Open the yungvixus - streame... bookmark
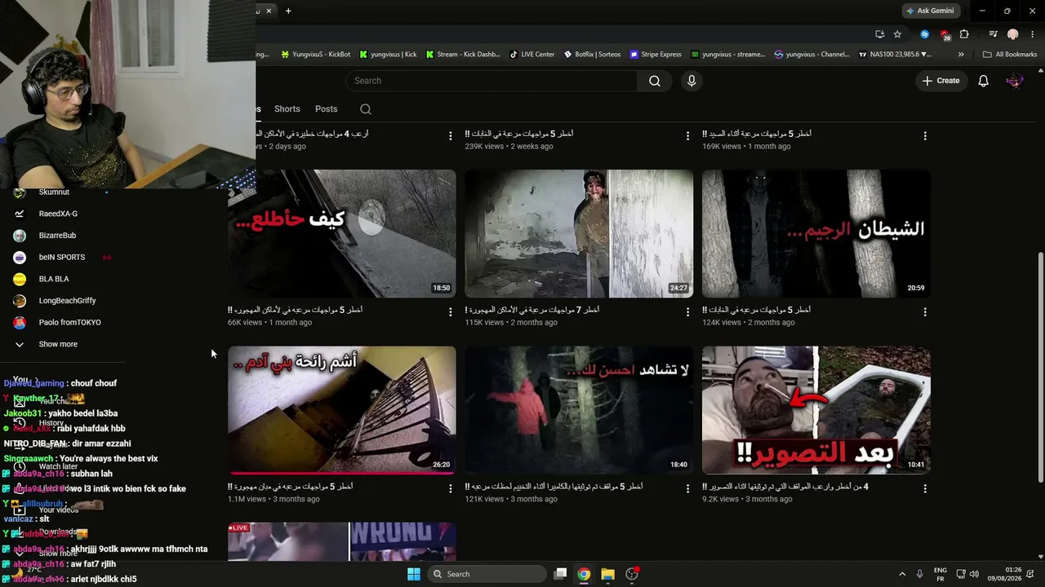The image size is (1045, 587). [x=727, y=55]
